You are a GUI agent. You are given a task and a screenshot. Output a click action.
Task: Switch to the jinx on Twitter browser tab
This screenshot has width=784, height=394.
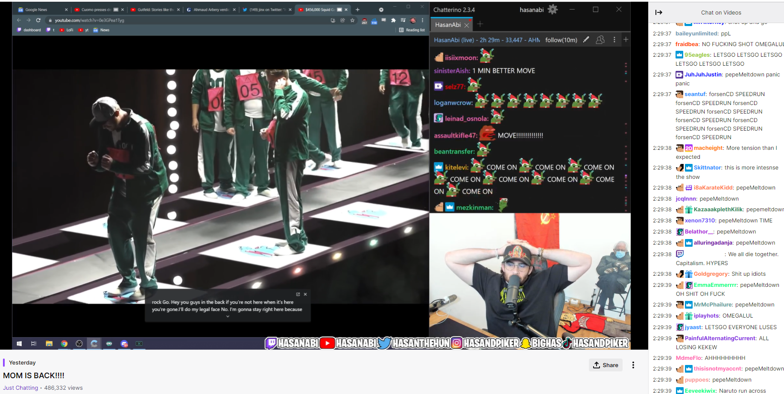267,9
